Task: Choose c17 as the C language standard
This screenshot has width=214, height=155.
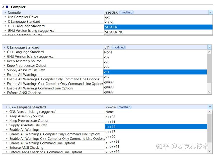Action: click(107, 77)
